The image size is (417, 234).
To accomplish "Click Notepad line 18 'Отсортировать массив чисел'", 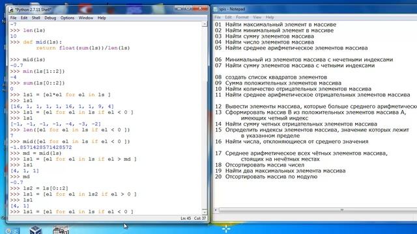I will point(259,164).
